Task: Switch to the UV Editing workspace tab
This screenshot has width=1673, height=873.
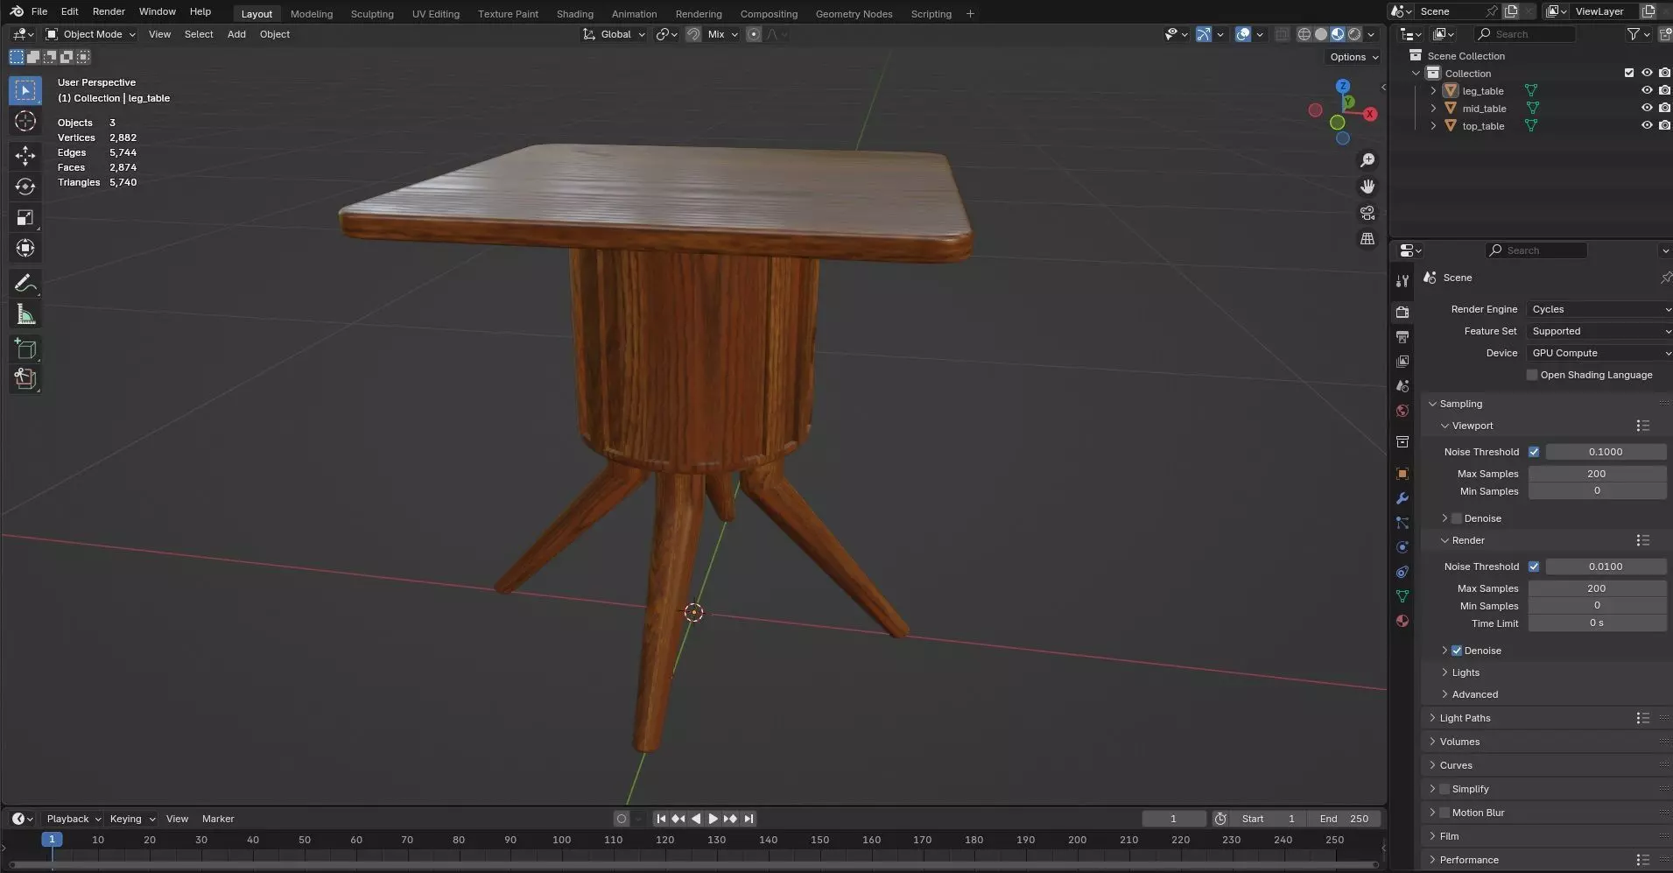Action: (x=436, y=14)
